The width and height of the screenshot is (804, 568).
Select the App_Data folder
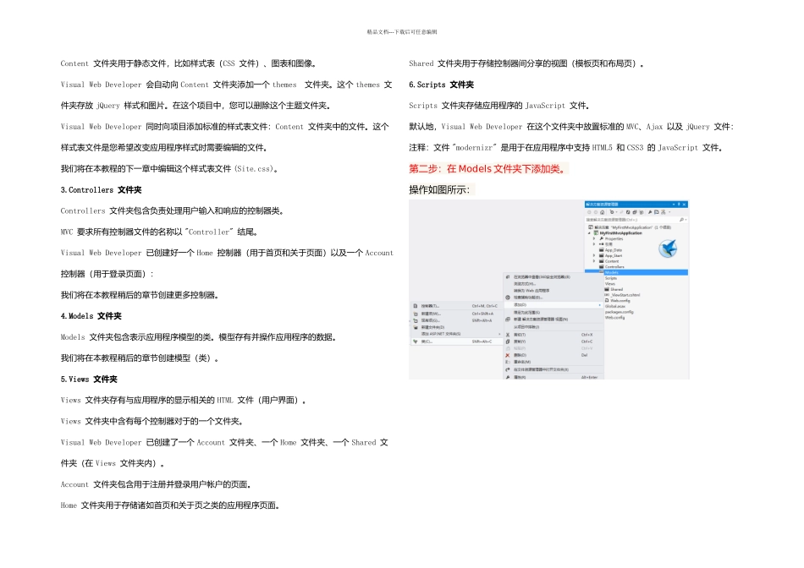(x=611, y=250)
